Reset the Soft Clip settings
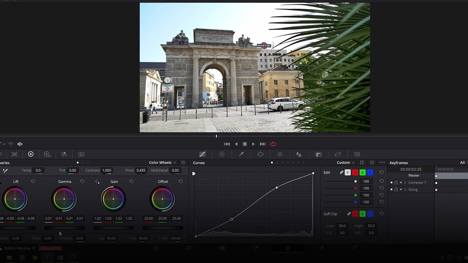This screenshot has height=263, width=468. pos(382,214)
